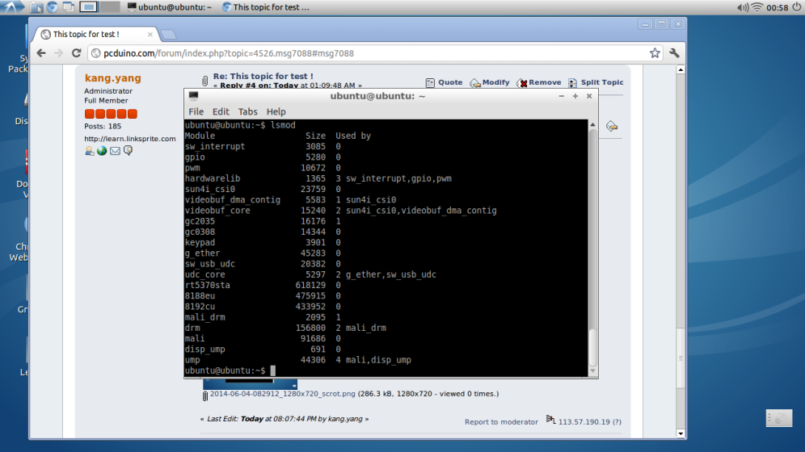Open the 'Re: This topic for test !' title link
Screen dimensions: 805x452
coord(263,76)
